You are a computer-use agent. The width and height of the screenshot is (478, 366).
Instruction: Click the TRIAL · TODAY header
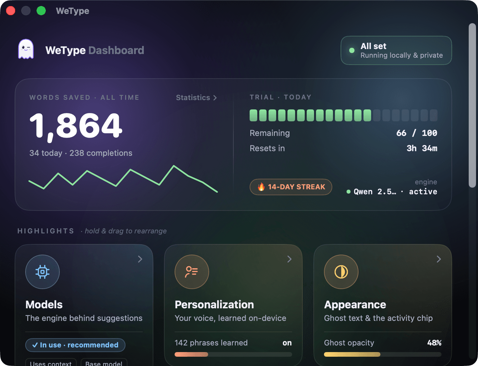(280, 97)
